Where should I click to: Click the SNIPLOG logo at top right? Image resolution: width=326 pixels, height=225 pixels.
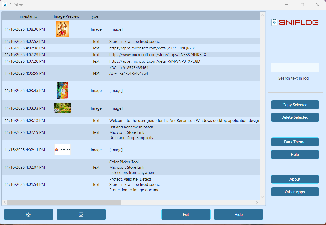point(295,22)
